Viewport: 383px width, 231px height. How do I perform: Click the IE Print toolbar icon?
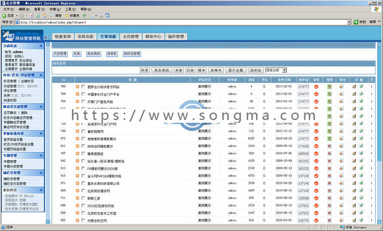[101, 15]
